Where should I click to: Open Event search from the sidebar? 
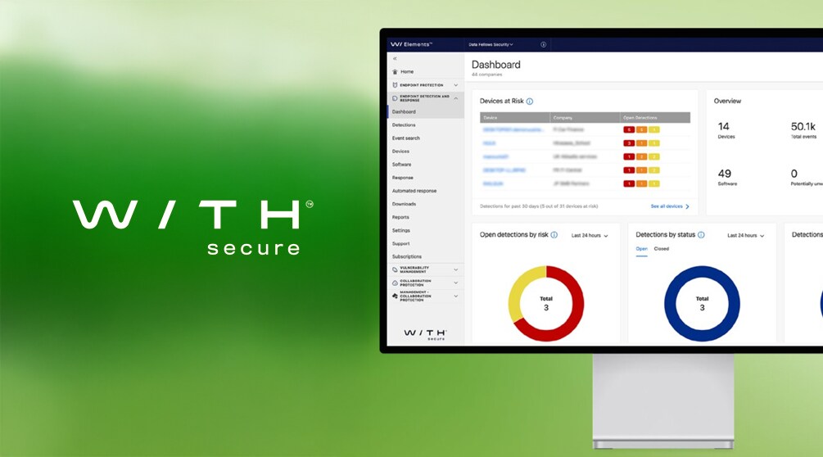coord(405,138)
